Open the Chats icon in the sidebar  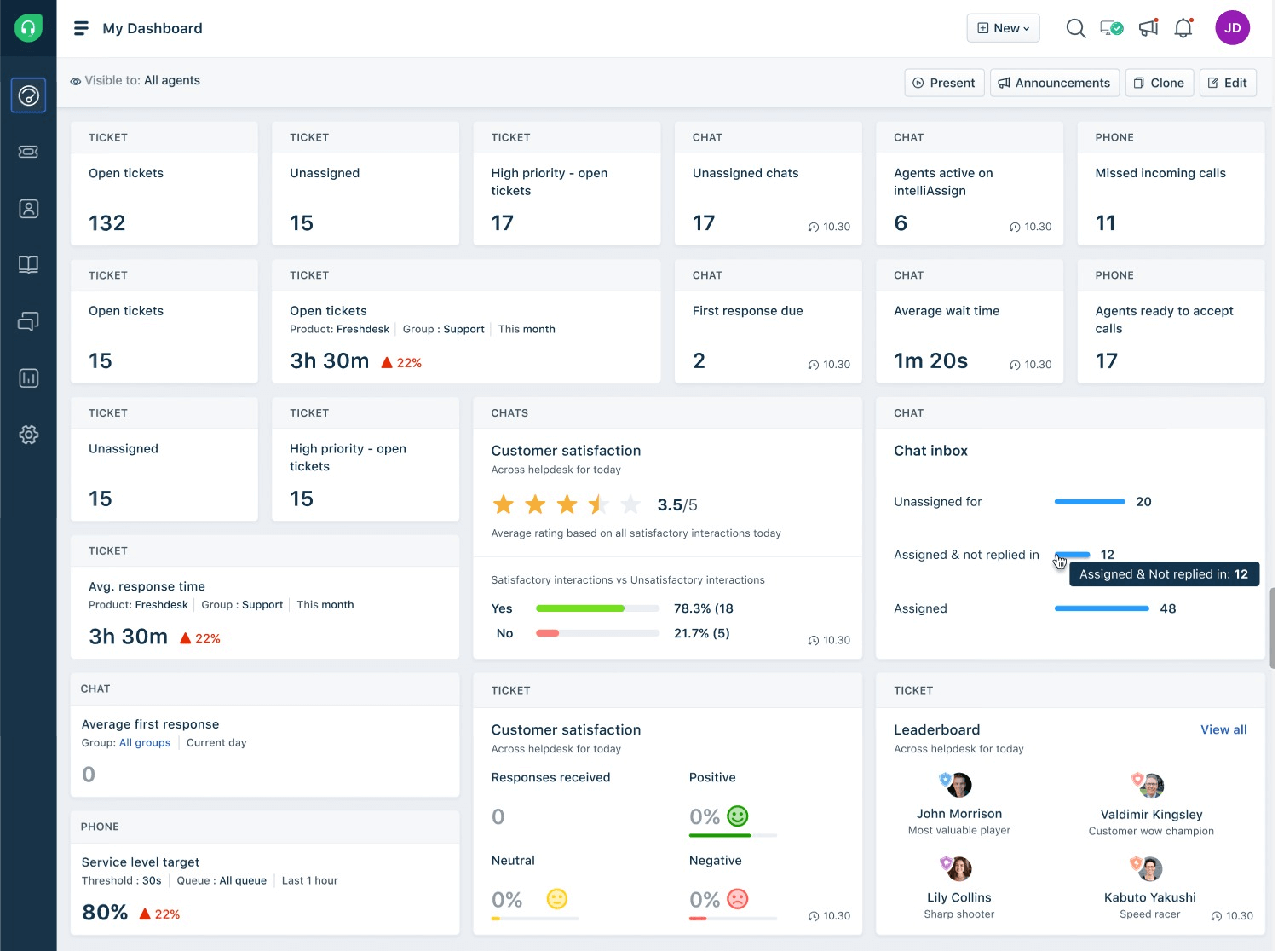click(28, 321)
